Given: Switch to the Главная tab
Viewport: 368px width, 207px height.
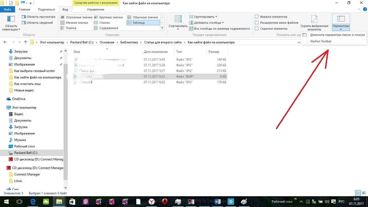Looking at the screenshot, I should (25, 9).
